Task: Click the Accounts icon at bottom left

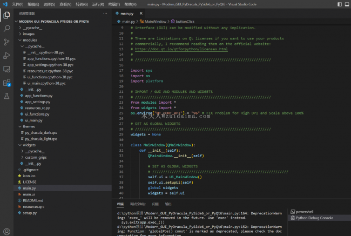Action: click(x=6, y=231)
